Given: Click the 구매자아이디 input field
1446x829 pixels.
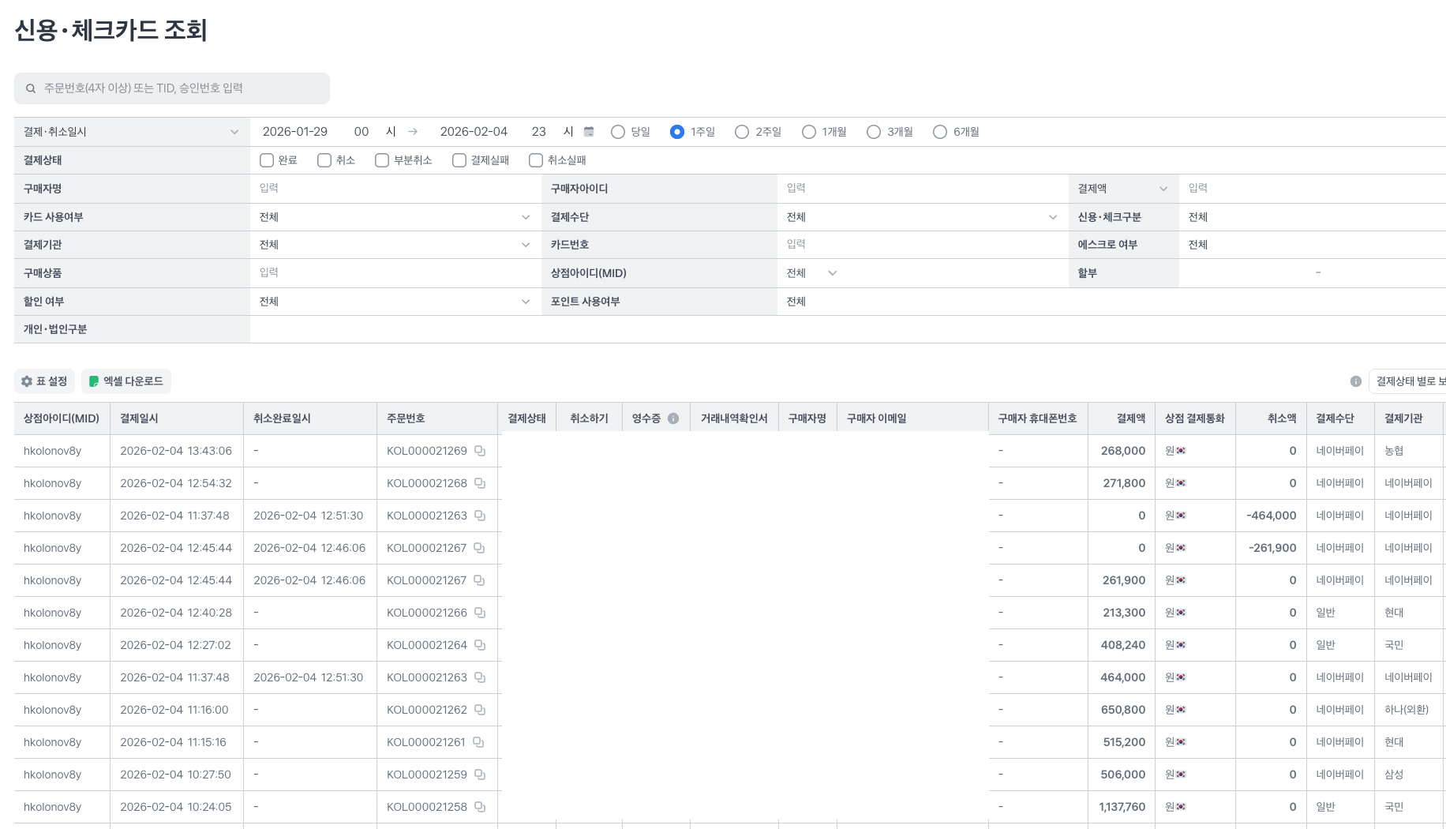Looking at the screenshot, I should coord(923,188).
